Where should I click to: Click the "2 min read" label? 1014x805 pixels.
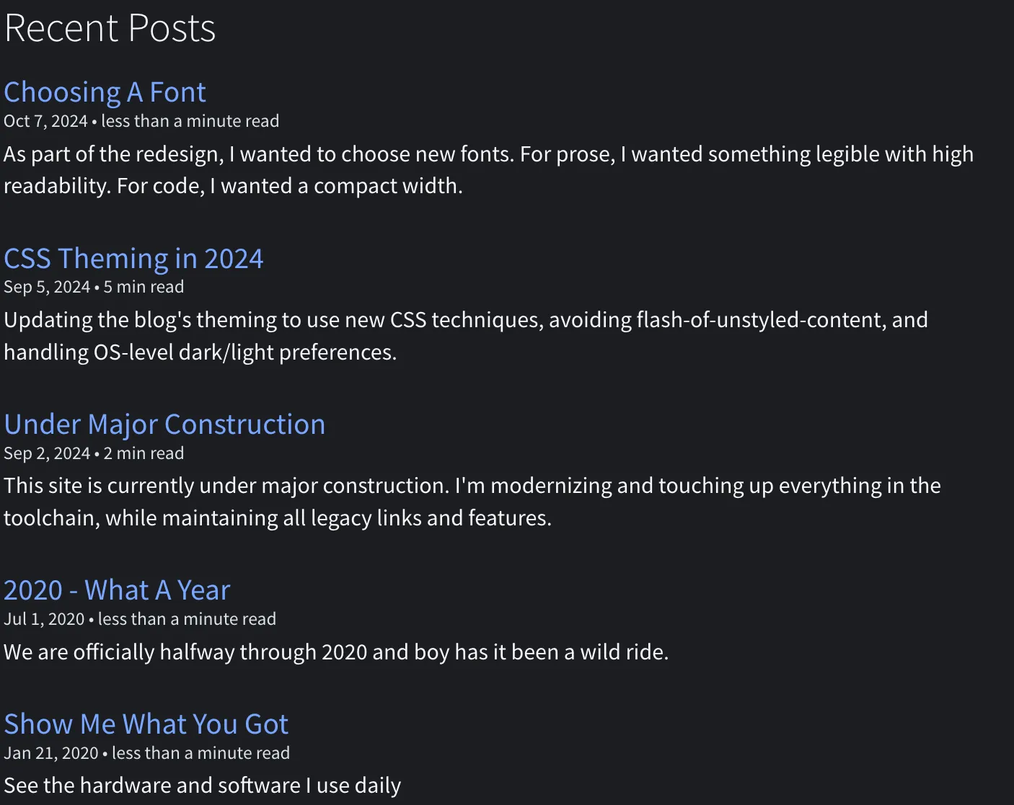pos(144,453)
